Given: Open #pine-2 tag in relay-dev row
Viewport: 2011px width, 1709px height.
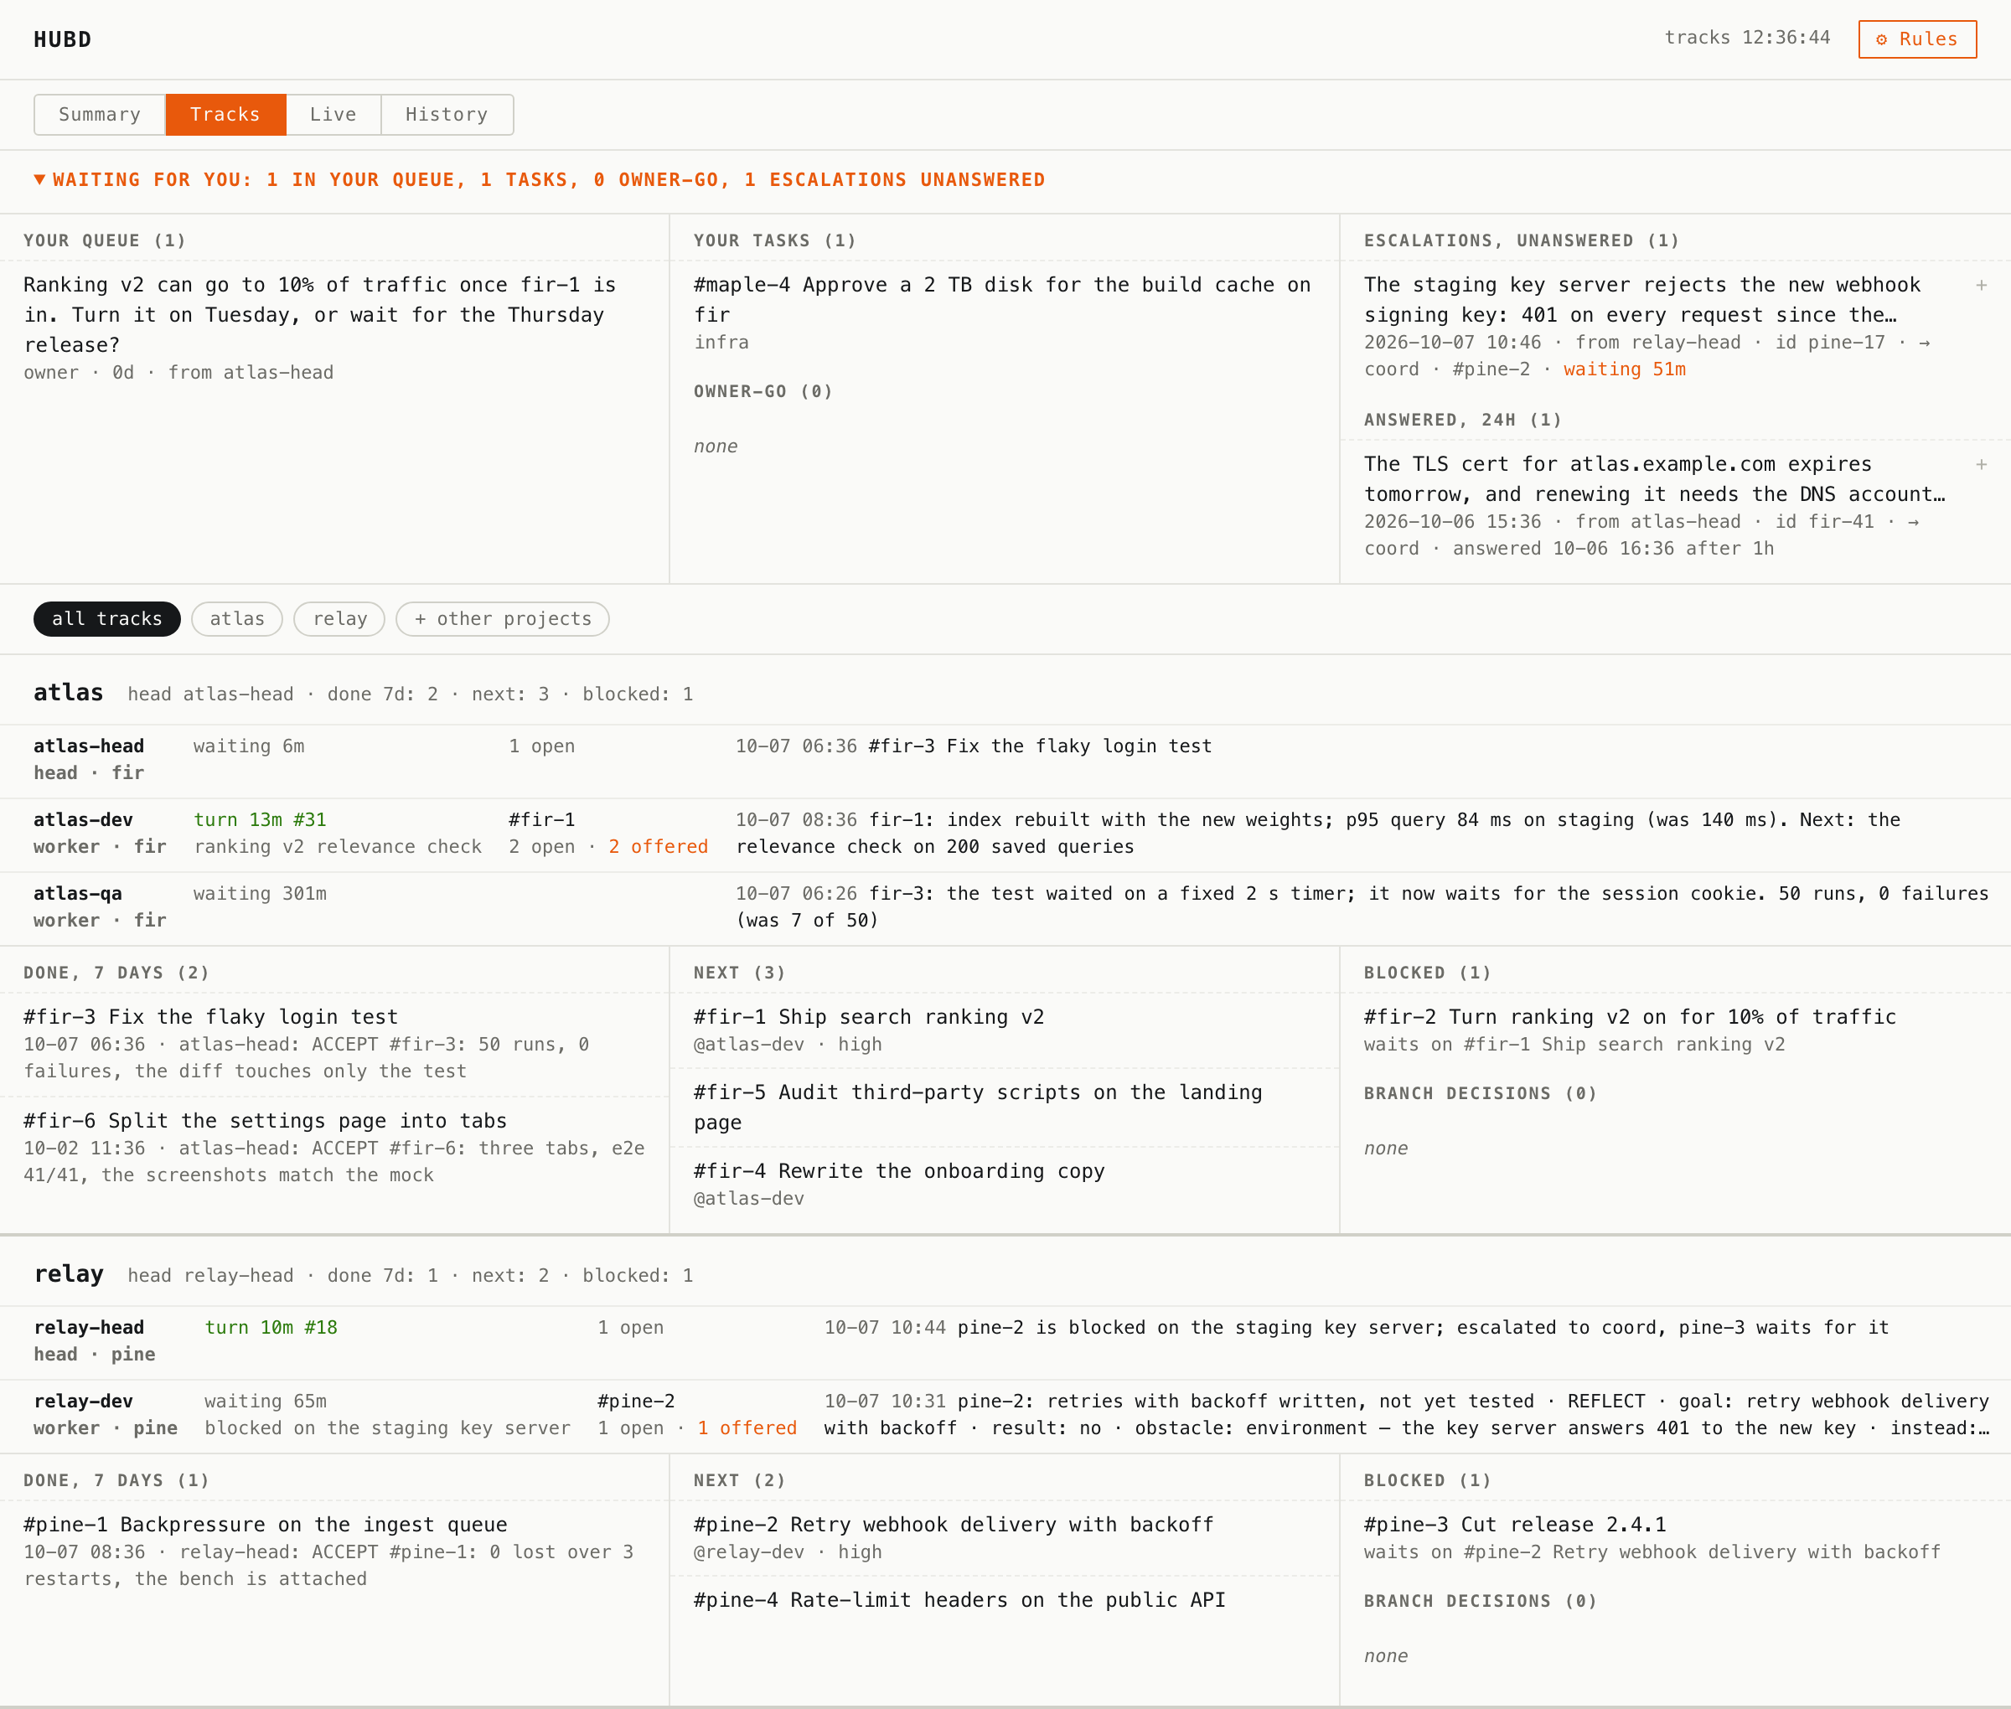Looking at the screenshot, I should pos(636,1401).
